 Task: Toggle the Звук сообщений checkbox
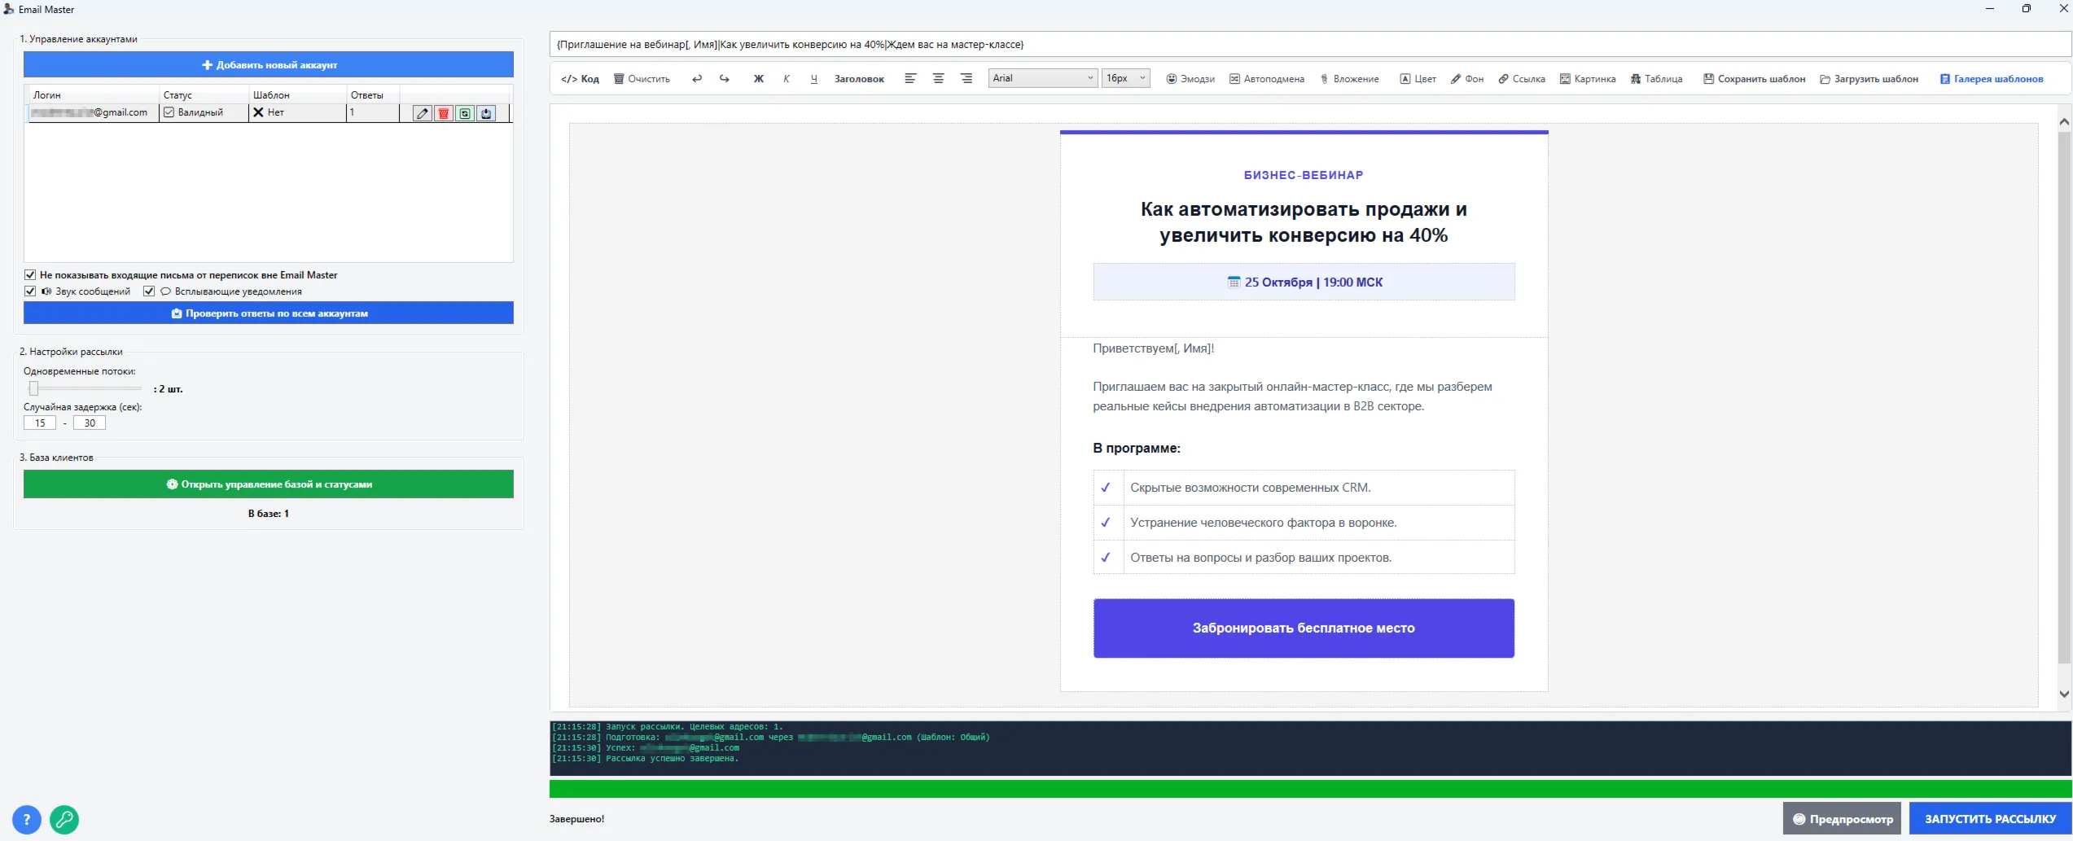click(x=30, y=291)
